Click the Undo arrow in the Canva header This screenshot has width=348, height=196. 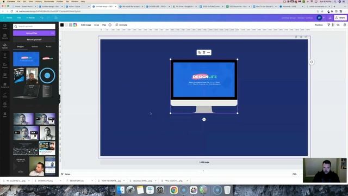coord(42,18)
